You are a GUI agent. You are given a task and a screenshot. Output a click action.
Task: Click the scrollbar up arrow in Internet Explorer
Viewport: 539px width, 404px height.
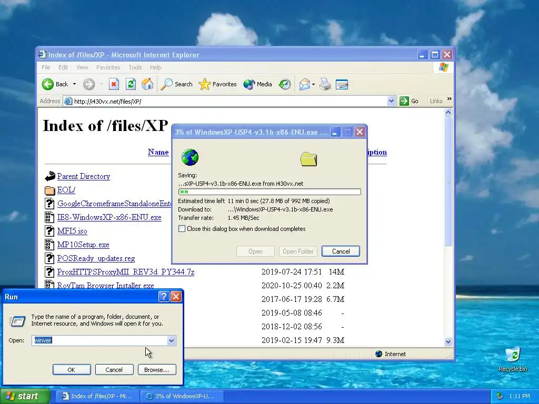point(448,113)
